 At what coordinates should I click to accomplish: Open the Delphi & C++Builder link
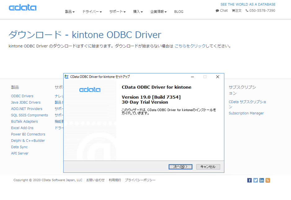28,141
